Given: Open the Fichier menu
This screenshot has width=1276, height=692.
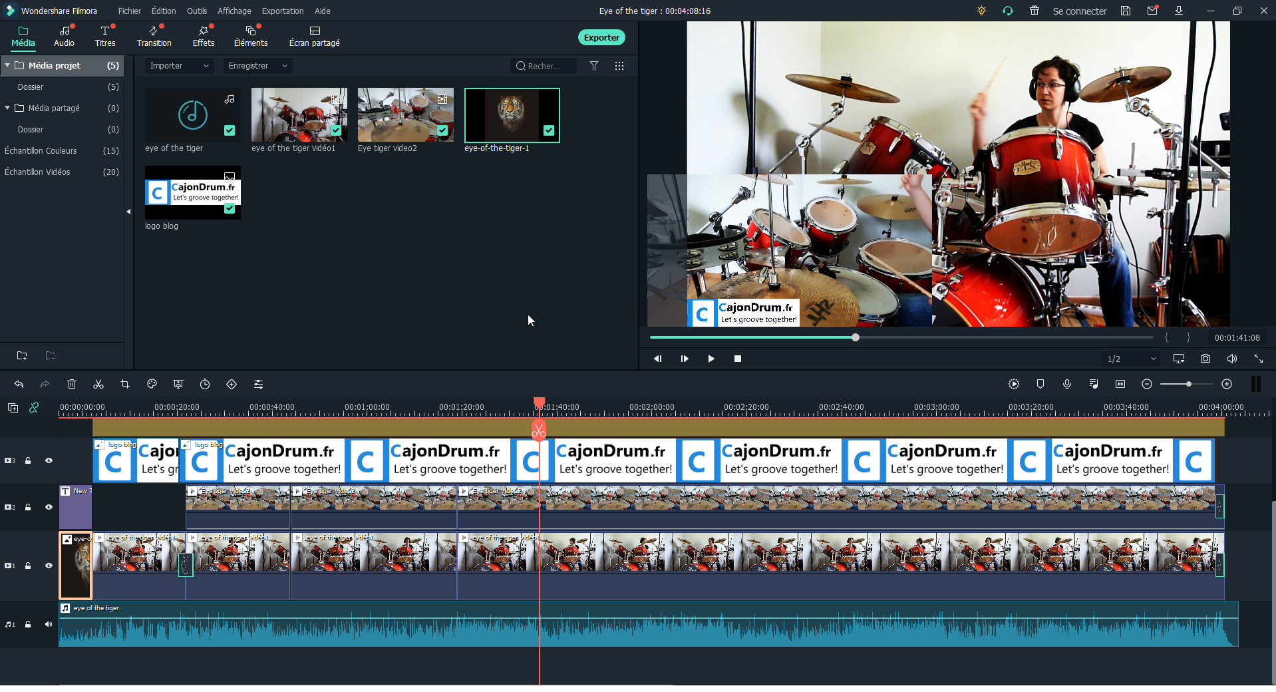Looking at the screenshot, I should (130, 11).
